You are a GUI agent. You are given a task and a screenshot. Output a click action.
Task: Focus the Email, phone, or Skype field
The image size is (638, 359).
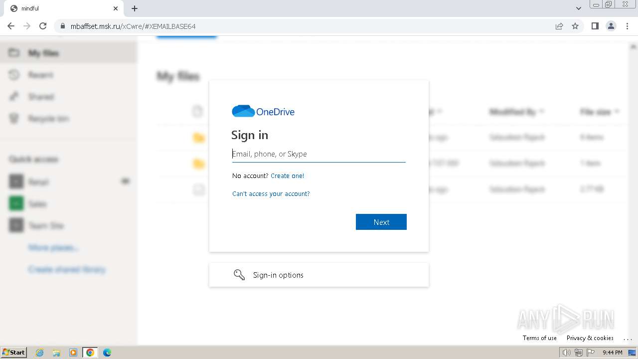[x=319, y=154]
